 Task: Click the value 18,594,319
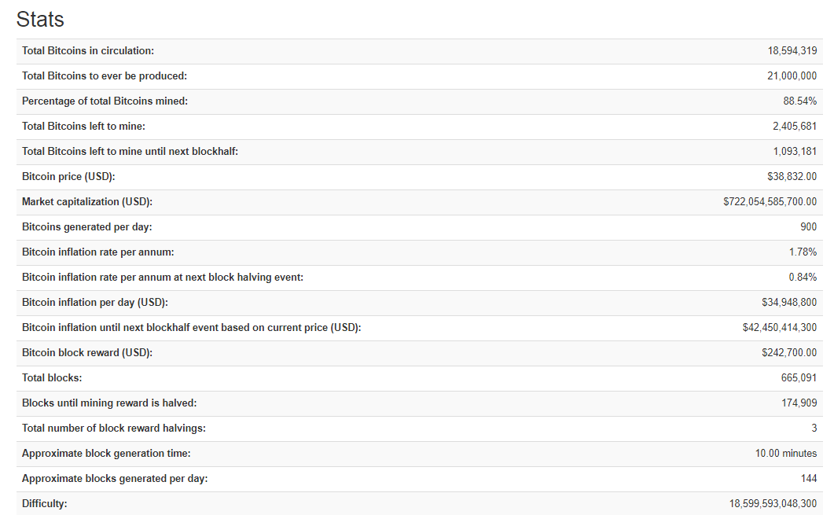coord(792,51)
